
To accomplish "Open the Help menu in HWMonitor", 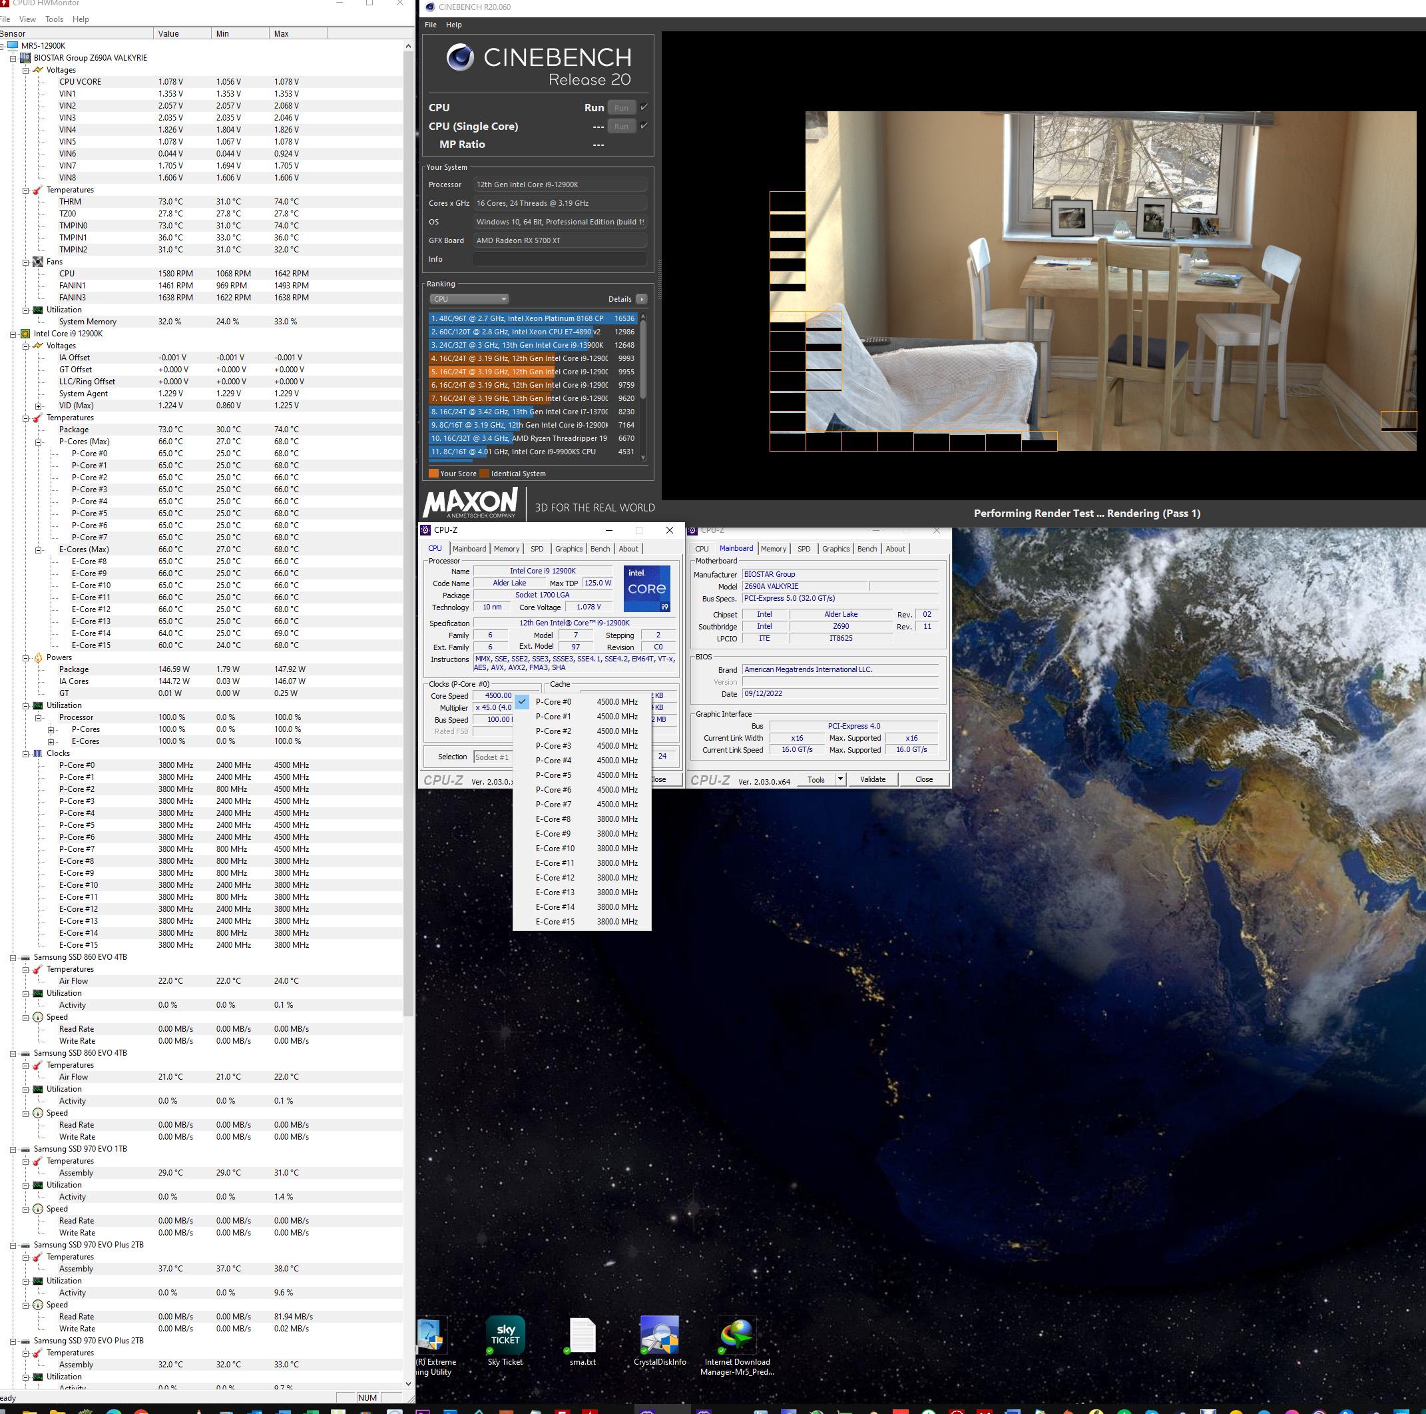I will 81,19.
